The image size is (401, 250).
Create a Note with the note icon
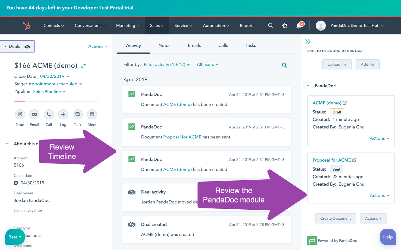coord(20,114)
